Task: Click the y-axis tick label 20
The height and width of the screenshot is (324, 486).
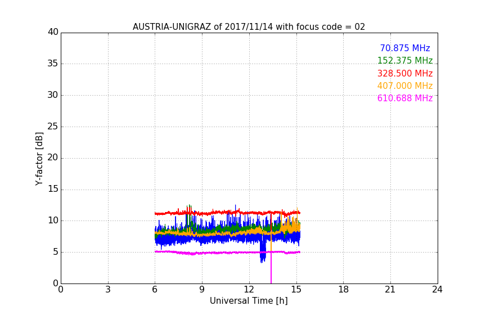Action: click(53, 157)
